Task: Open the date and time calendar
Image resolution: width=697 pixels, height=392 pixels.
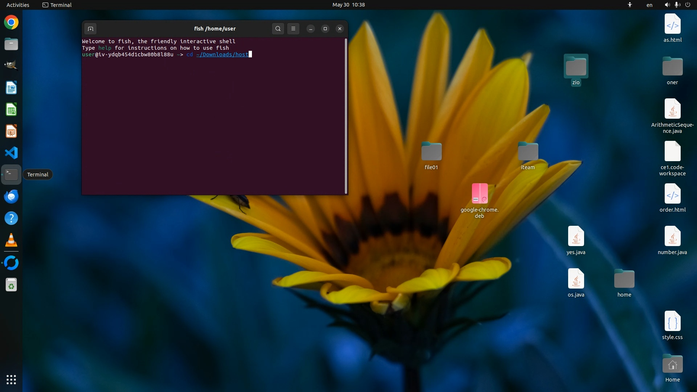Action: point(348,5)
